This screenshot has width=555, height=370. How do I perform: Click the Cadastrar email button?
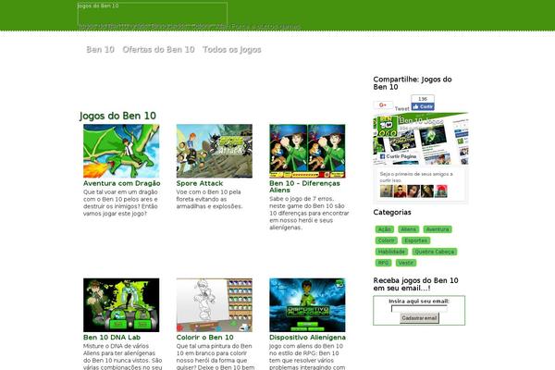tap(419, 318)
